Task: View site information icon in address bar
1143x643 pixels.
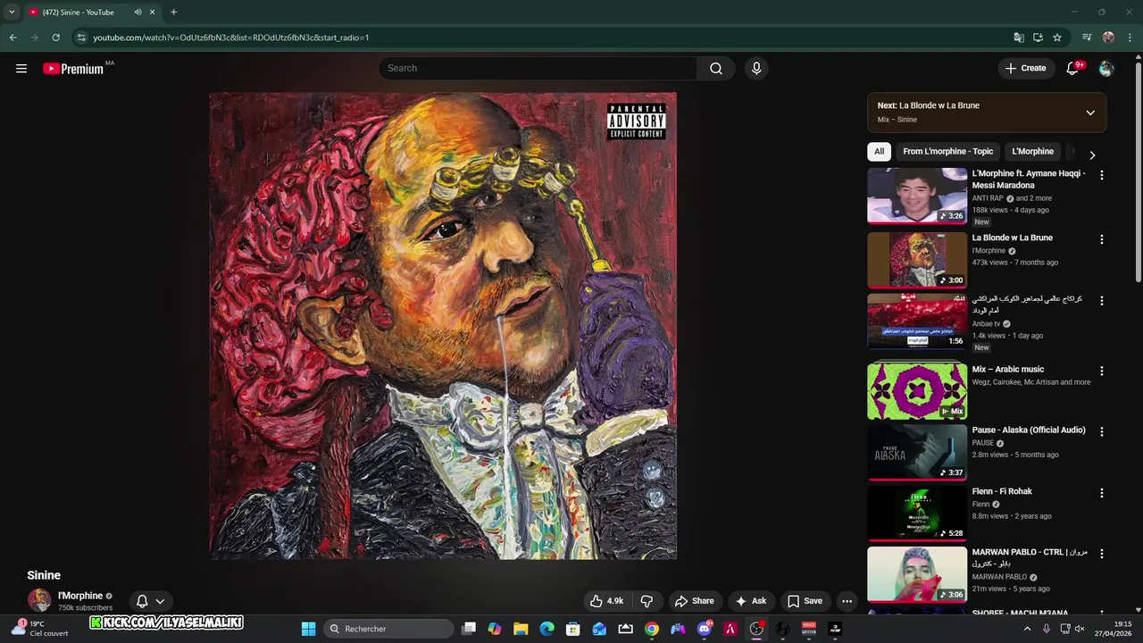Action: (81, 38)
